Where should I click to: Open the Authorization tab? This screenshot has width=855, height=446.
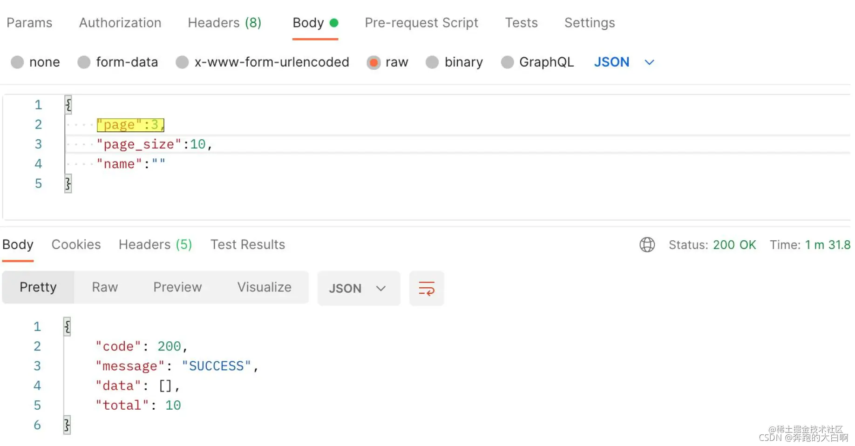(x=120, y=22)
